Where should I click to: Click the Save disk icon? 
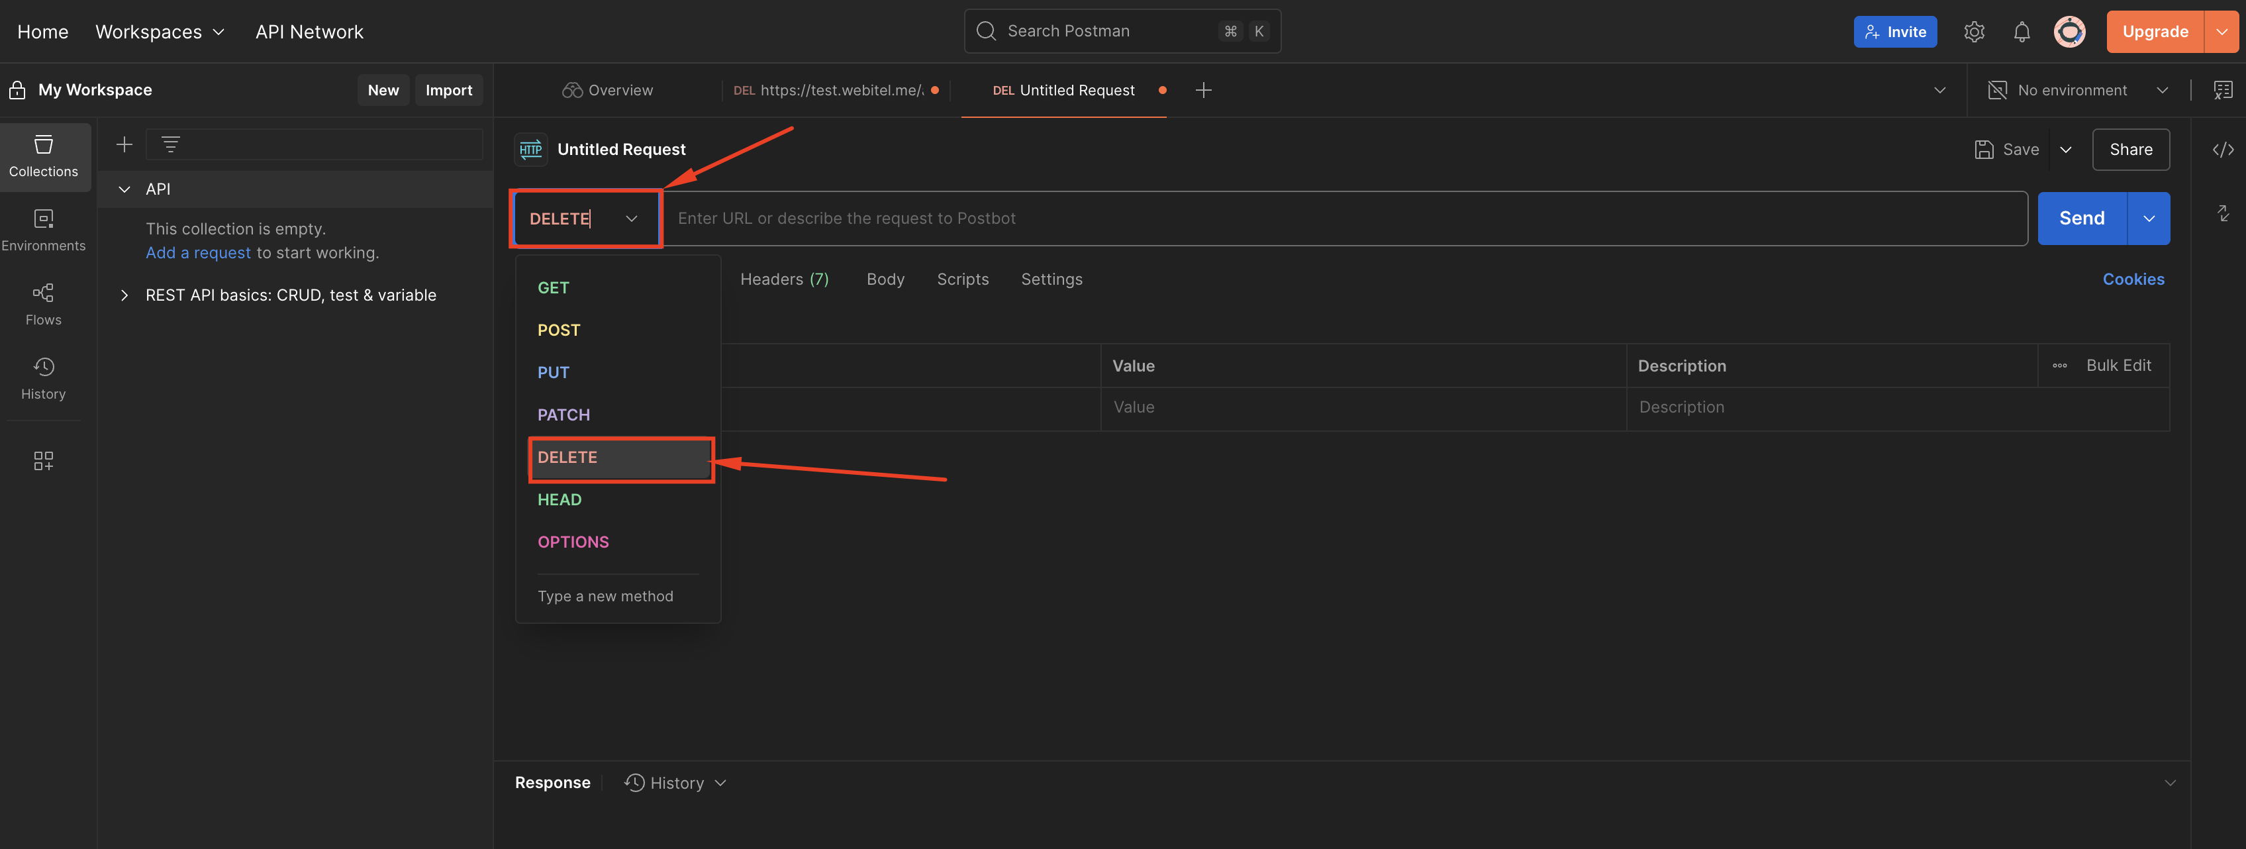click(1984, 150)
